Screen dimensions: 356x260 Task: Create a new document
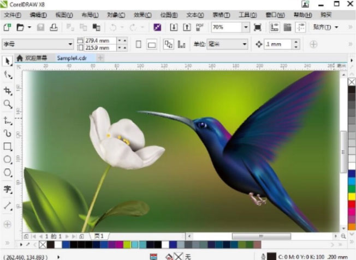point(7,27)
